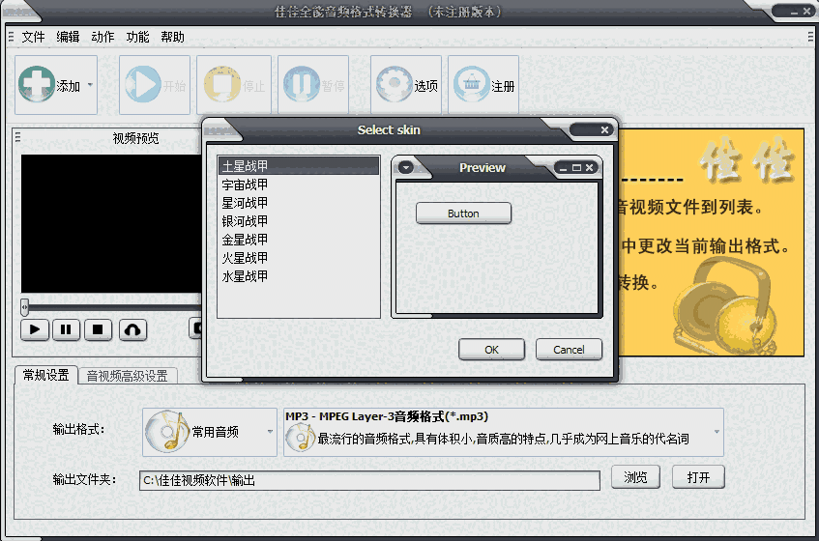Open the 动作 menu
The width and height of the screenshot is (819, 541).
pos(102,37)
